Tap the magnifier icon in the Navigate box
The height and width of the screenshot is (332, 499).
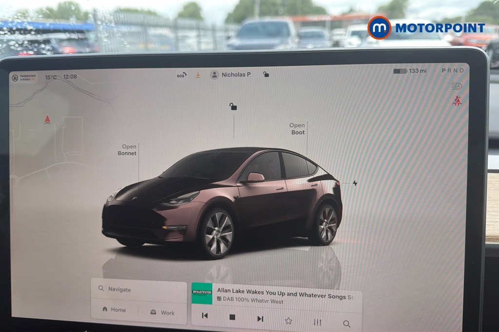101,288
